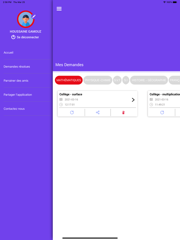Click the battery status icon

[175, 2]
